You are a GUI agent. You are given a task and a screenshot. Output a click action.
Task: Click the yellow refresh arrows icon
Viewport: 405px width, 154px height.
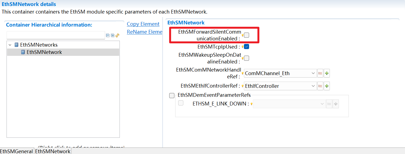118,35
